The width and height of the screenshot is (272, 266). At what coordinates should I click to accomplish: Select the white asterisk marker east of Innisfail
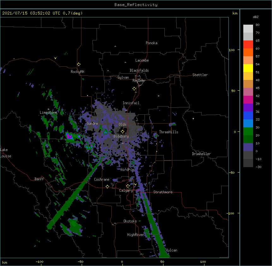158,96
